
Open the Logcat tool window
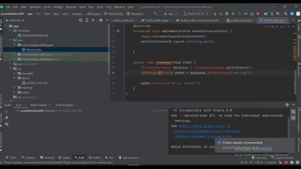coord(64,158)
